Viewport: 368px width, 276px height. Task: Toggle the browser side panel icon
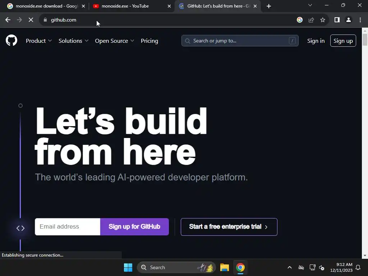(x=337, y=20)
